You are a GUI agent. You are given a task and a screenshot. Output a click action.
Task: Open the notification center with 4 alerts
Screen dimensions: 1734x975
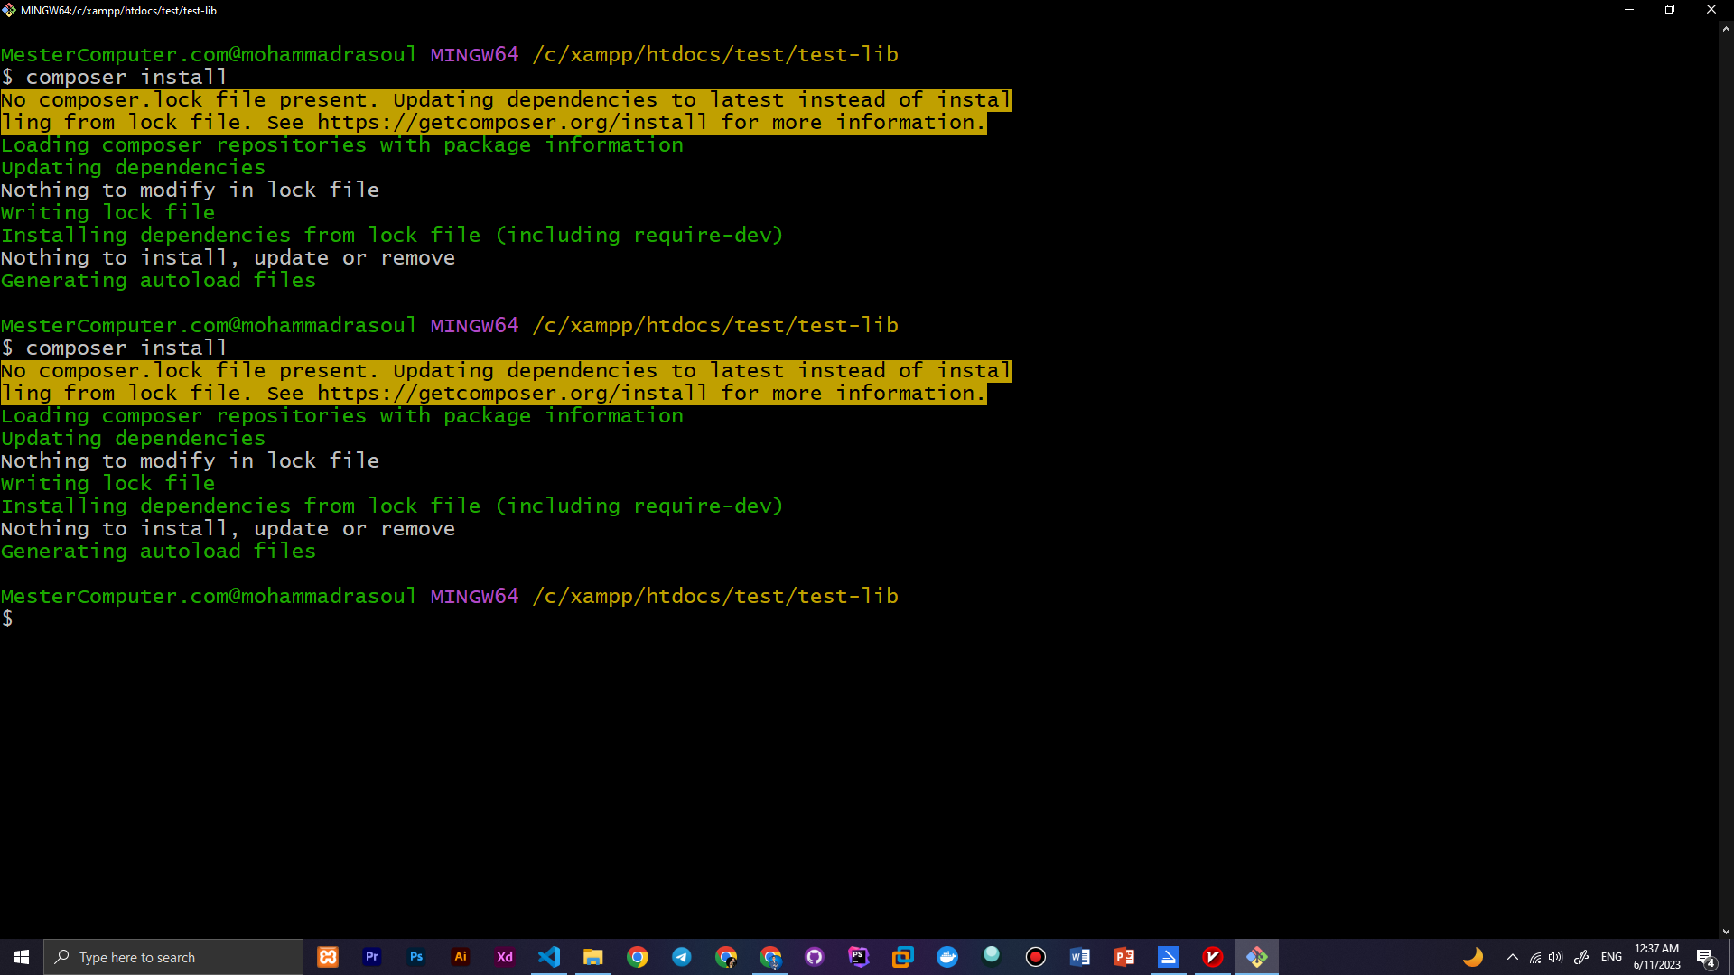1706,958
